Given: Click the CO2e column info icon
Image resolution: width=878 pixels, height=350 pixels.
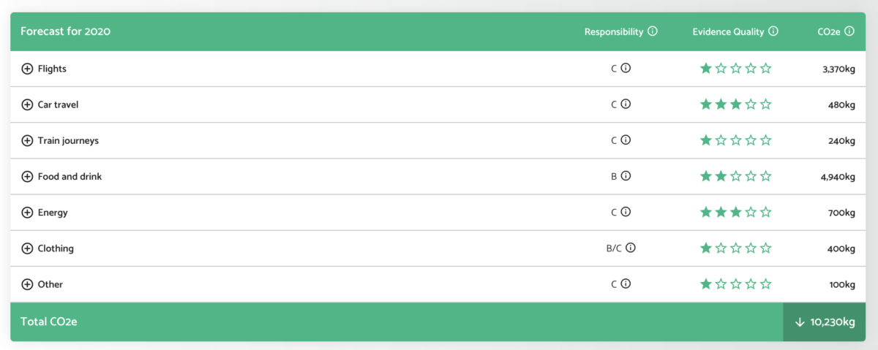Looking at the screenshot, I should pyautogui.click(x=849, y=31).
